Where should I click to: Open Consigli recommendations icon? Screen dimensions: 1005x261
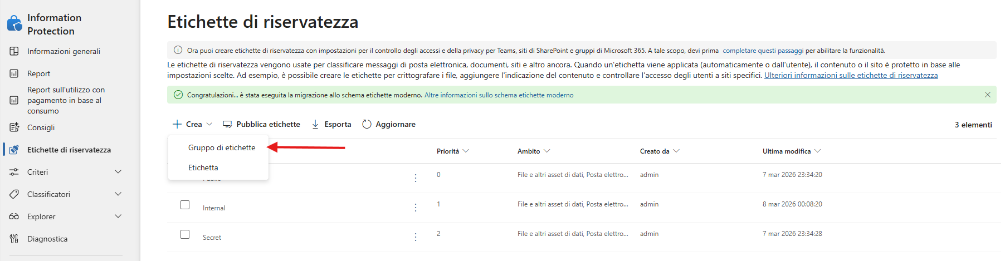coord(14,127)
